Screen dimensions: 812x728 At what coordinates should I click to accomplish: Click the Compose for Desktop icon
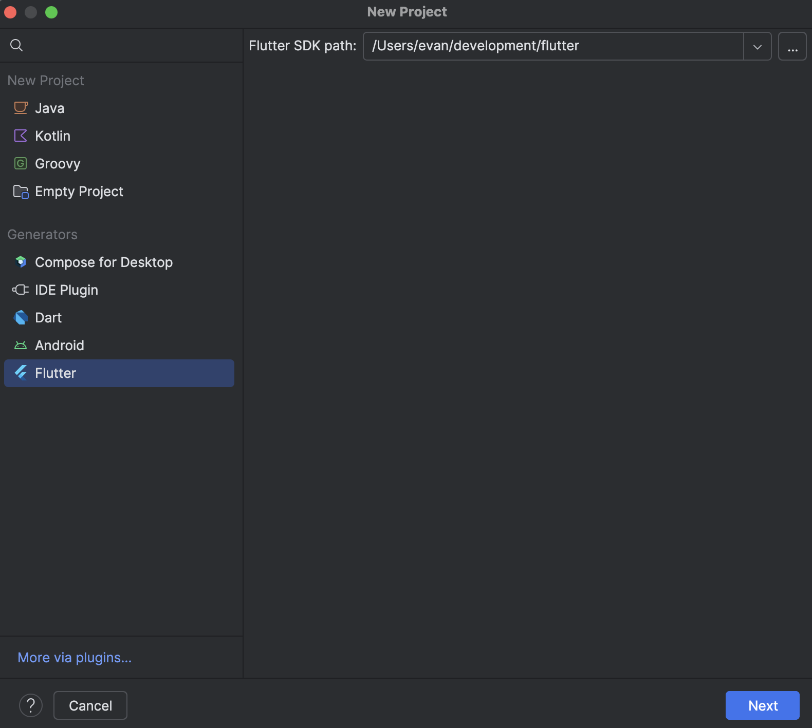point(21,262)
